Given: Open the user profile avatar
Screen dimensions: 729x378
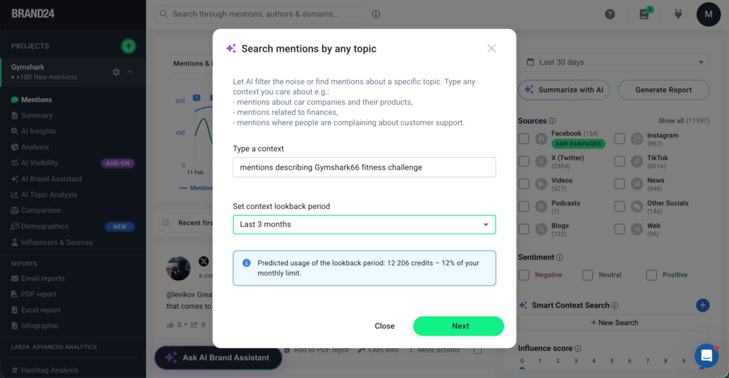Looking at the screenshot, I should pos(709,15).
